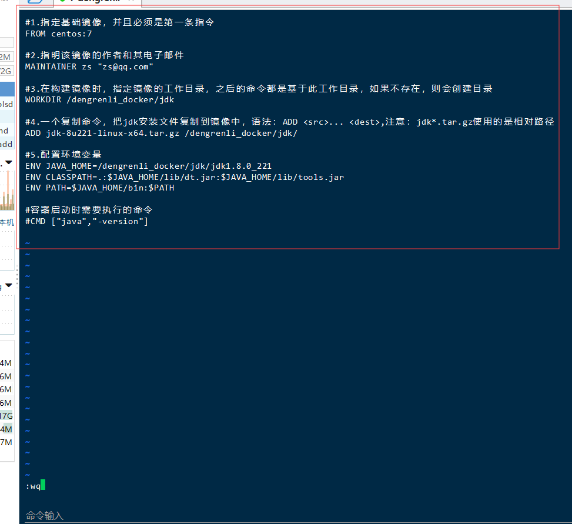Viewport: 572px width, 524px height.
Task: Click the ':wq' vim command at bottom
Action: (33, 486)
